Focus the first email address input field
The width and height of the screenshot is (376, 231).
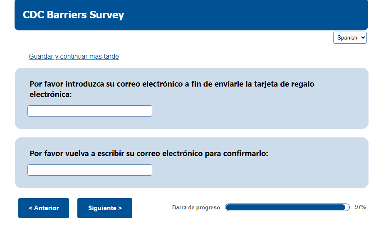(x=90, y=111)
